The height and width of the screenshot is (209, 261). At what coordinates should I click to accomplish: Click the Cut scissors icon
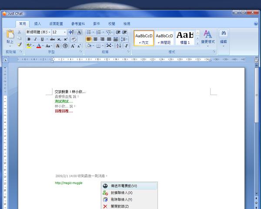pyautogui.click(x=19, y=32)
